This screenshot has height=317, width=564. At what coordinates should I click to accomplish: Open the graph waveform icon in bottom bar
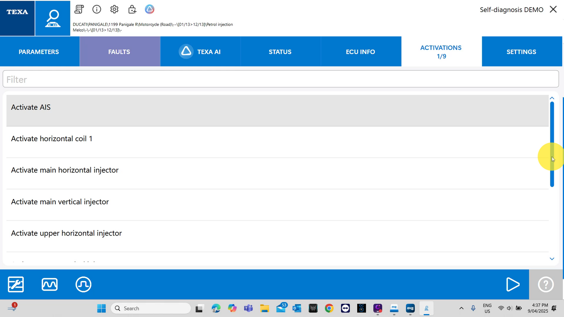coord(50,284)
